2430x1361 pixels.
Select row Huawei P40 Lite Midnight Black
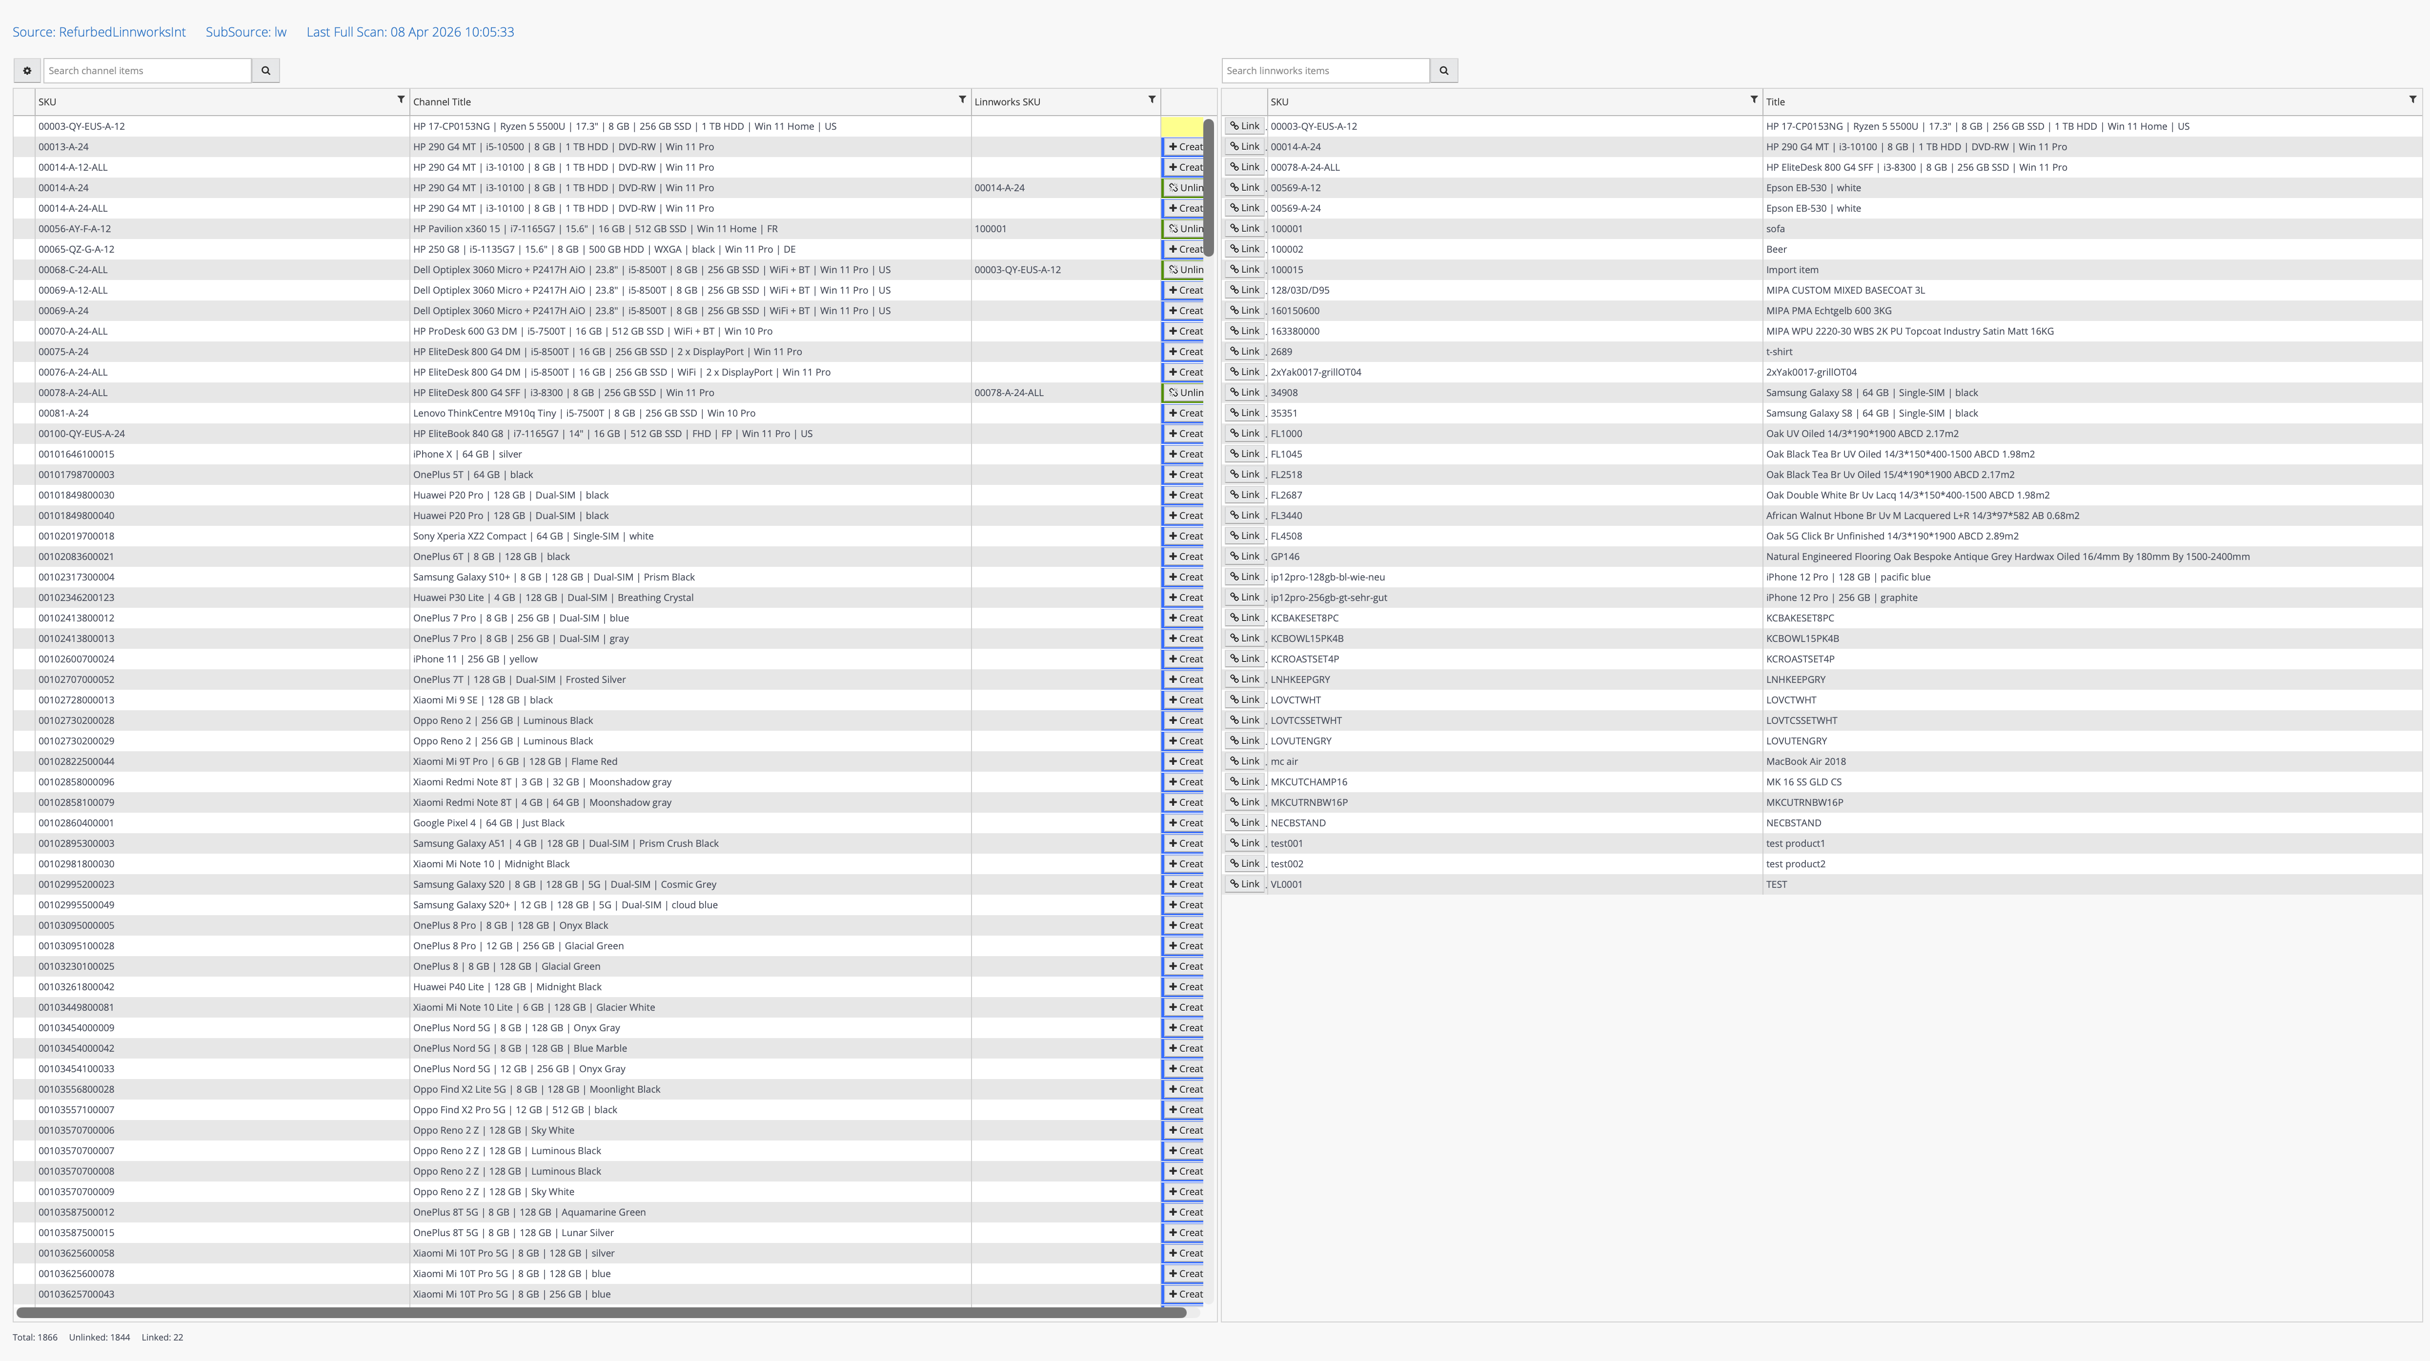click(608, 987)
